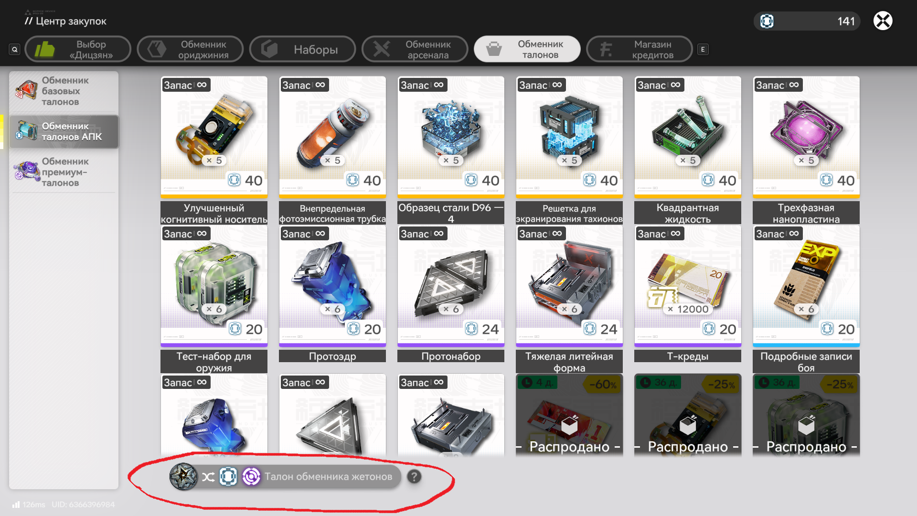The height and width of the screenshot is (516, 917).
Task: Click the E key navigation icon
Action: pos(703,49)
